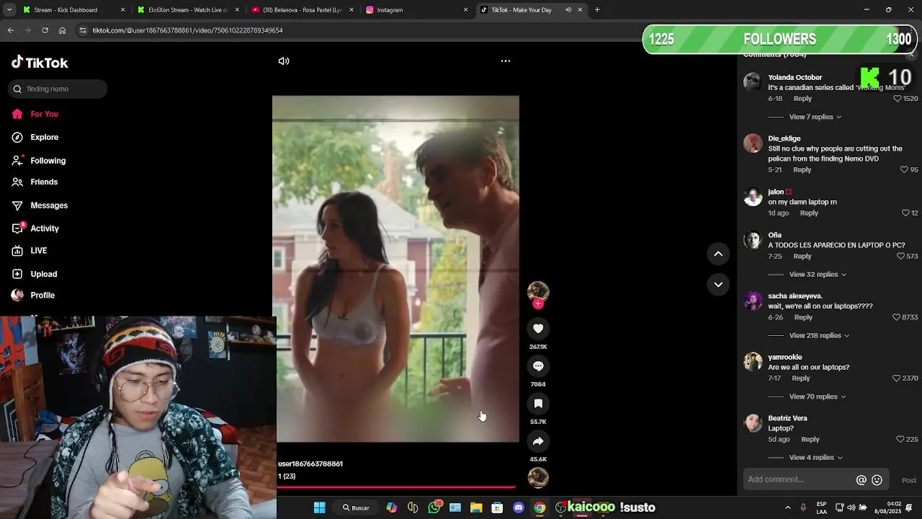
Task: Open comments with speech bubble icon
Action: coord(538,366)
